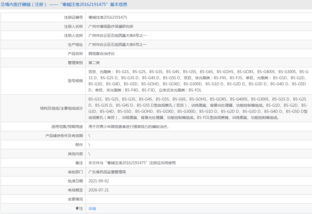Open the 详情 link in the 注 row
The width and height of the screenshot is (312, 214).
pyautogui.click(x=92, y=209)
